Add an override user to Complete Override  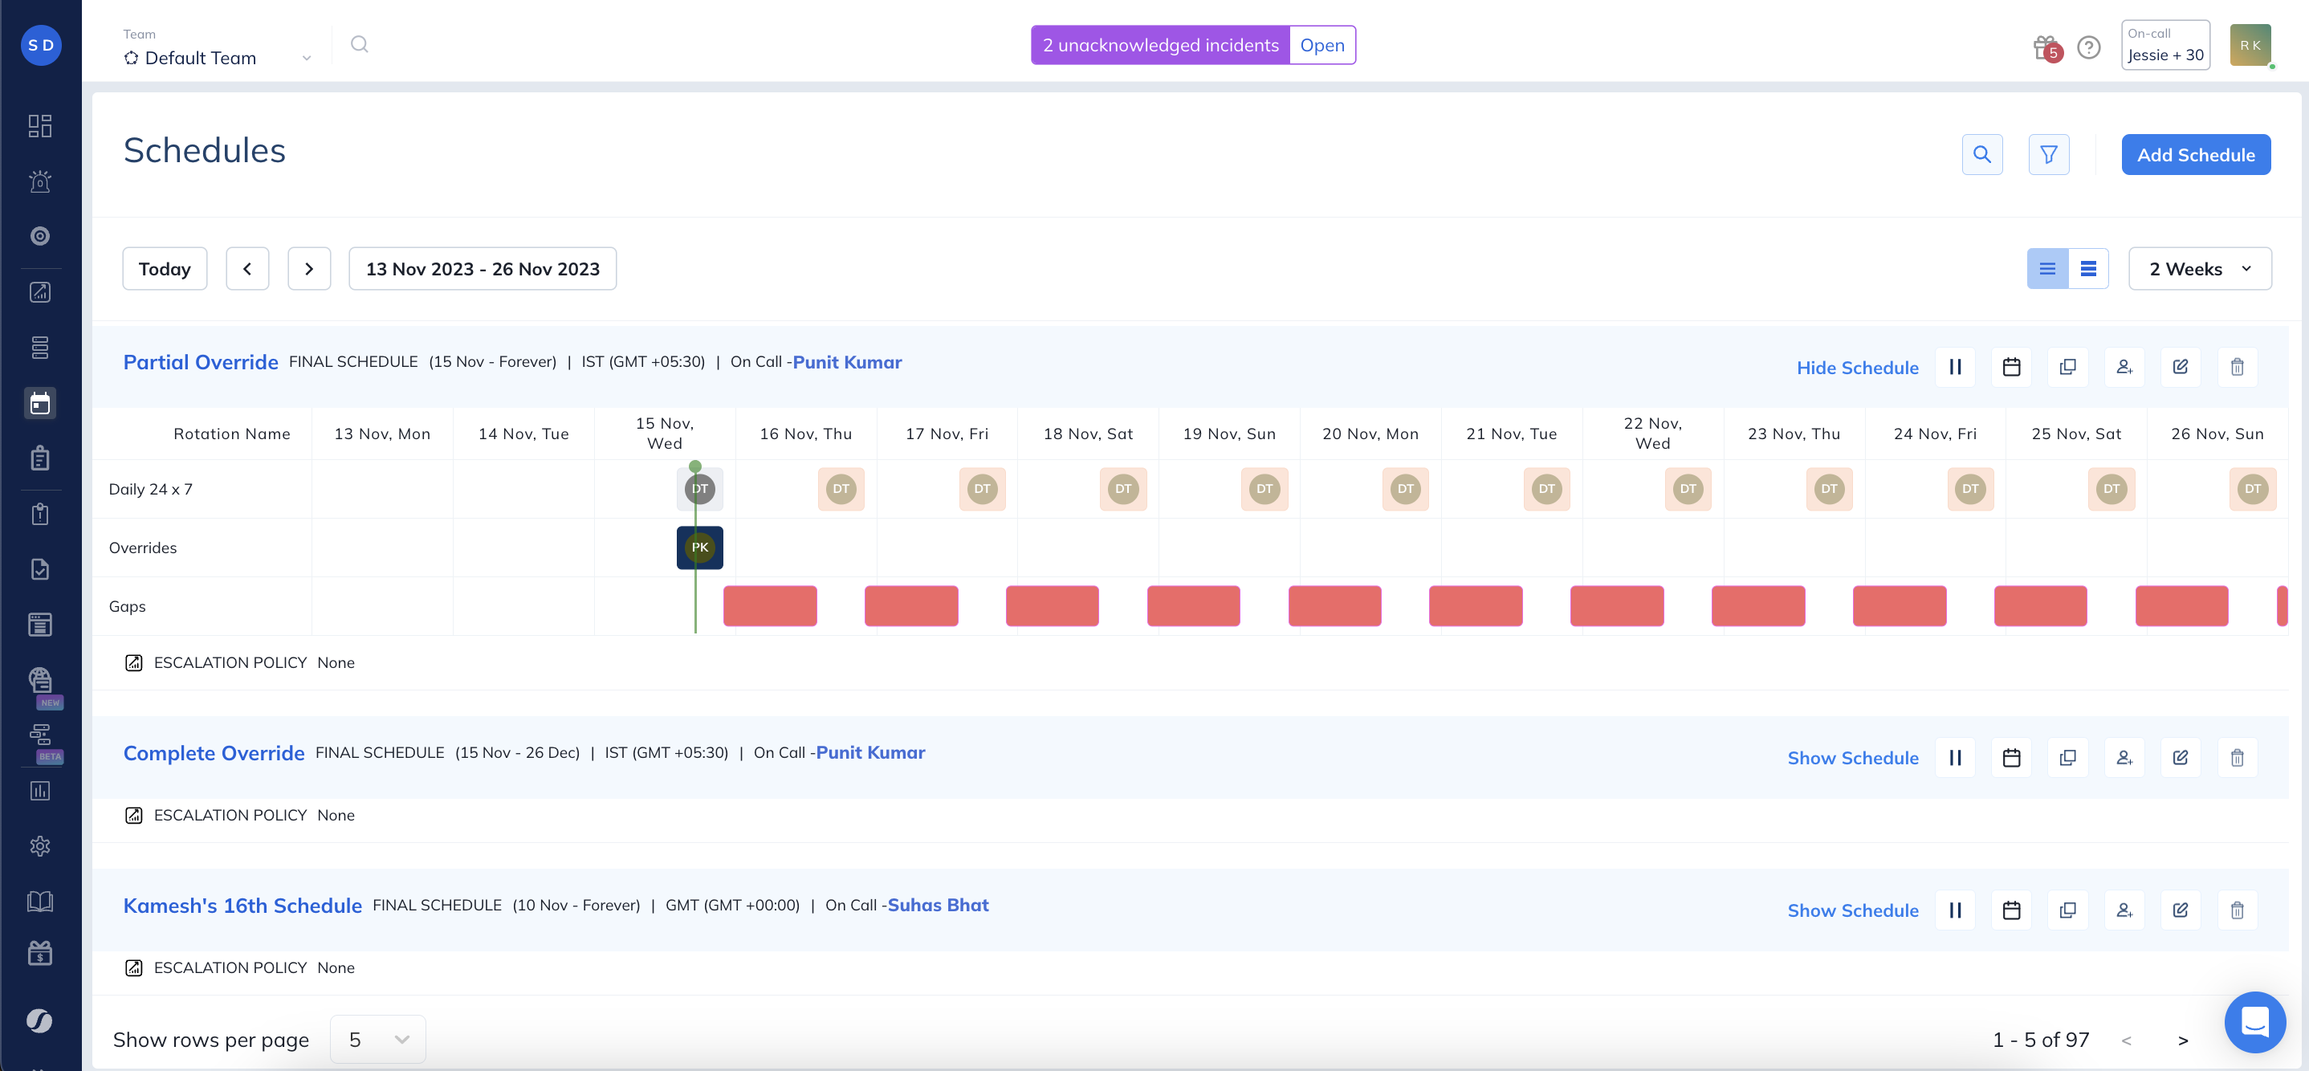[2124, 757]
